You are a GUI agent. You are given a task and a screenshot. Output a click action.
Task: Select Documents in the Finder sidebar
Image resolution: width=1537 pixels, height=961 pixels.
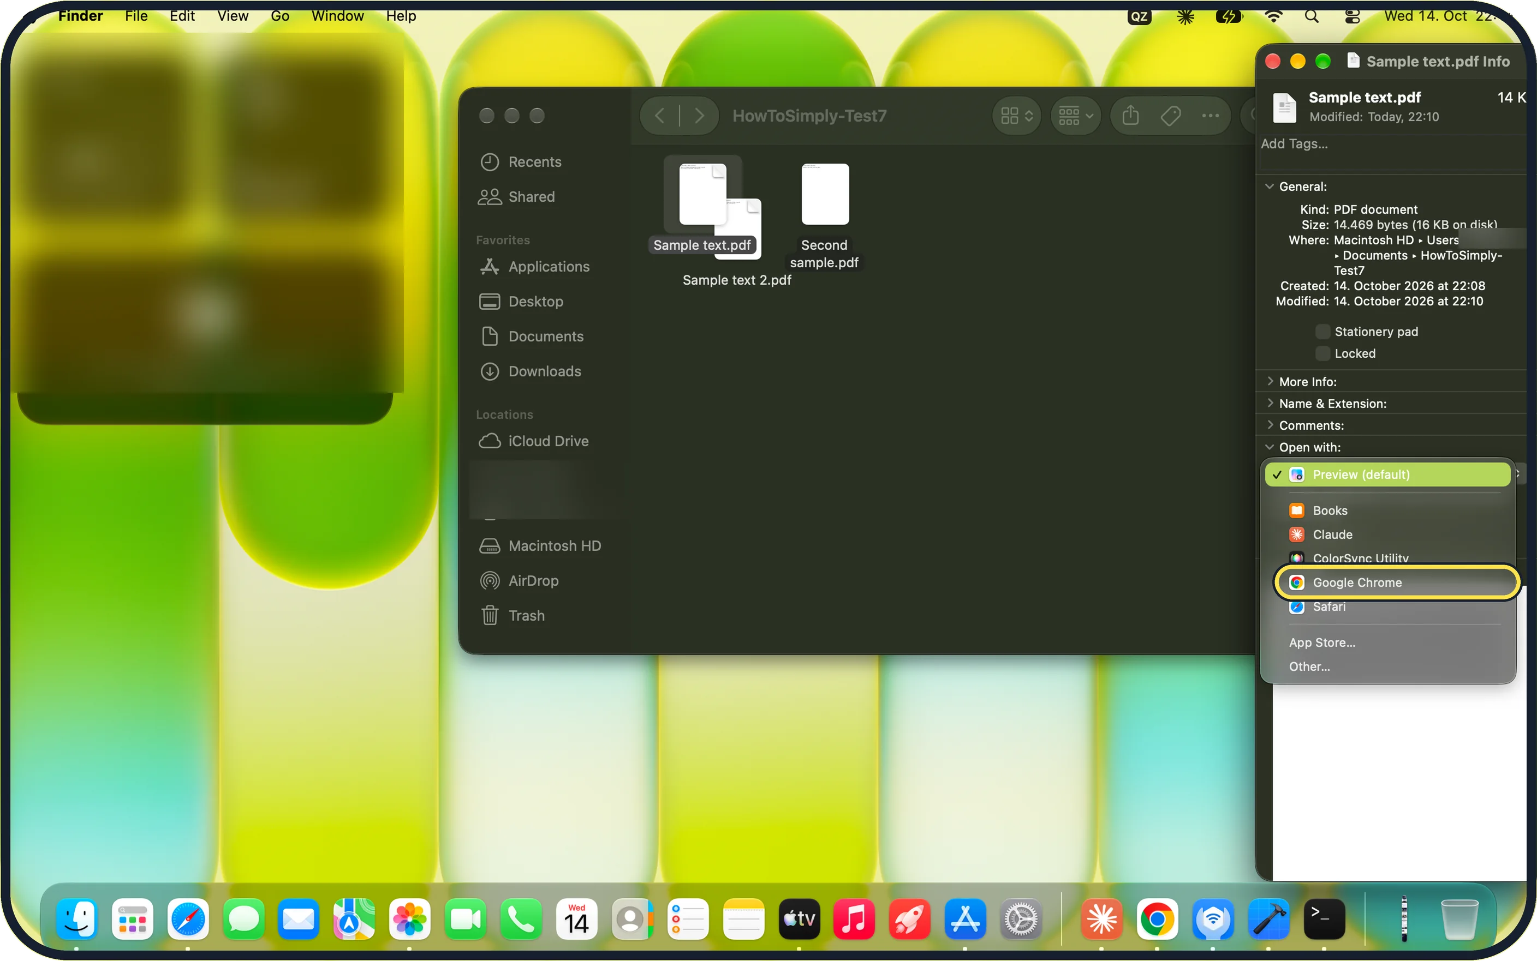(531, 337)
